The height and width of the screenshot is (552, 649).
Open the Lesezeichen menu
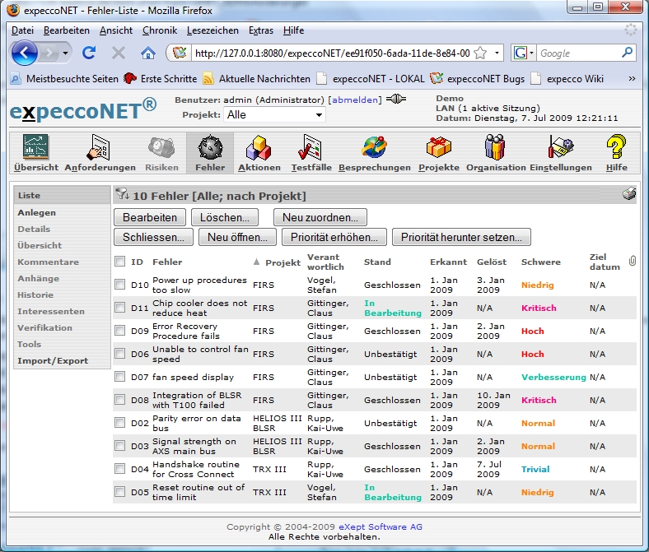[212, 30]
